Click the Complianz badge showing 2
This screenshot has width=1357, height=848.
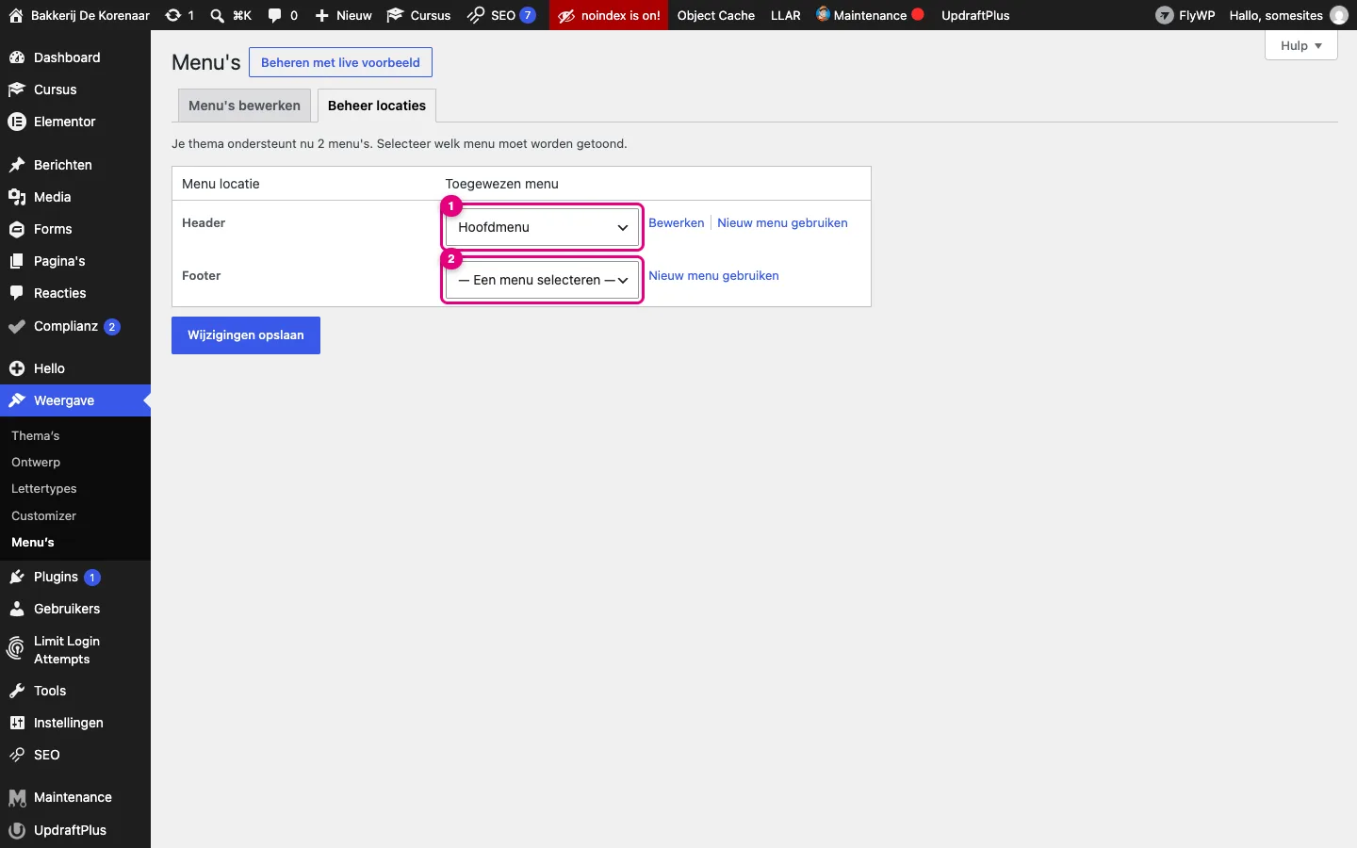pyautogui.click(x=112, y=327)
